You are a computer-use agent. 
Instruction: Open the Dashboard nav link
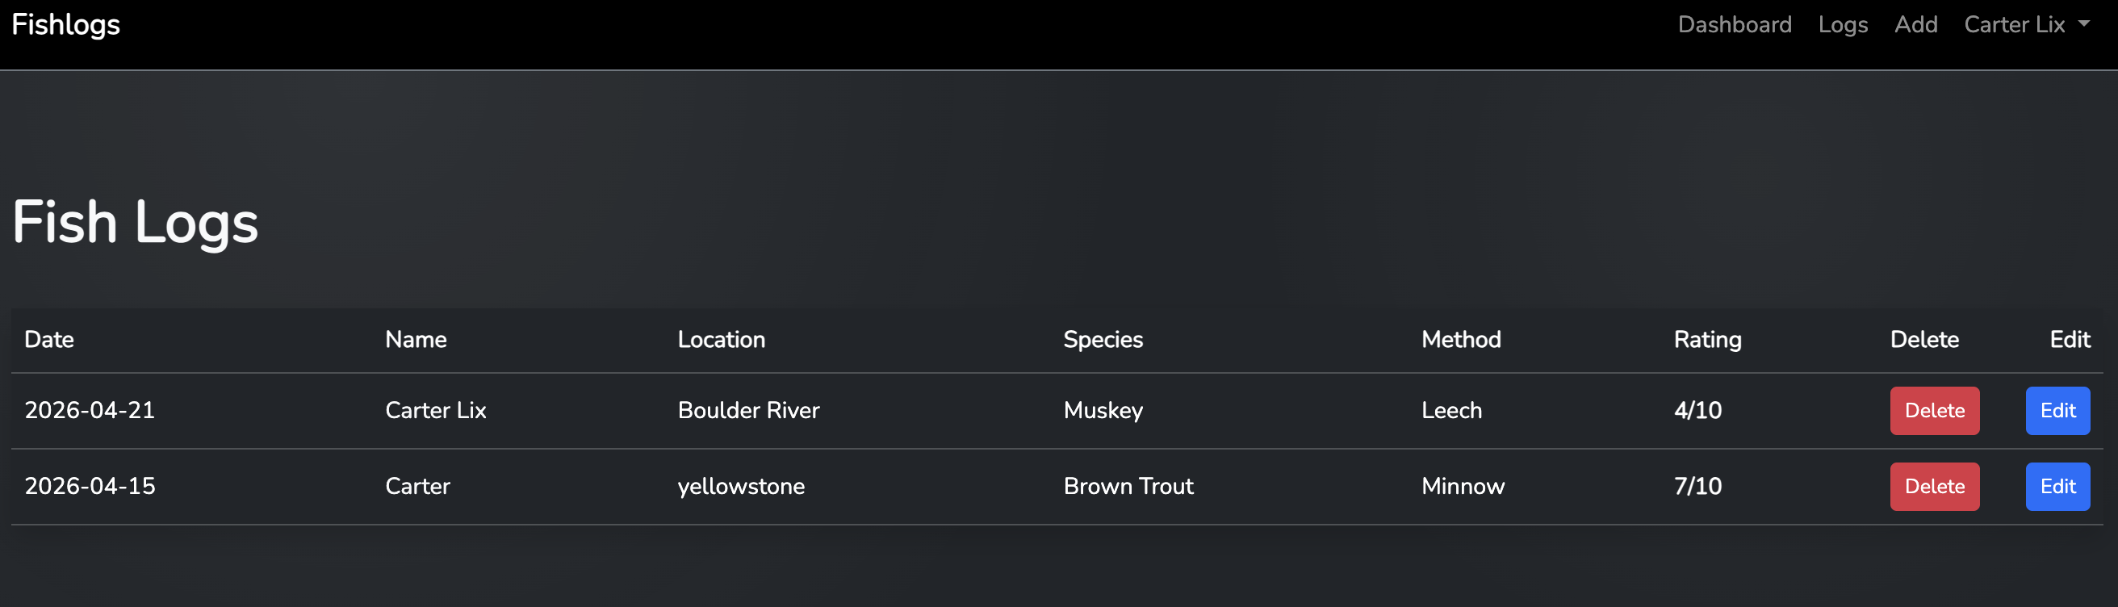tap(1734, 25)
